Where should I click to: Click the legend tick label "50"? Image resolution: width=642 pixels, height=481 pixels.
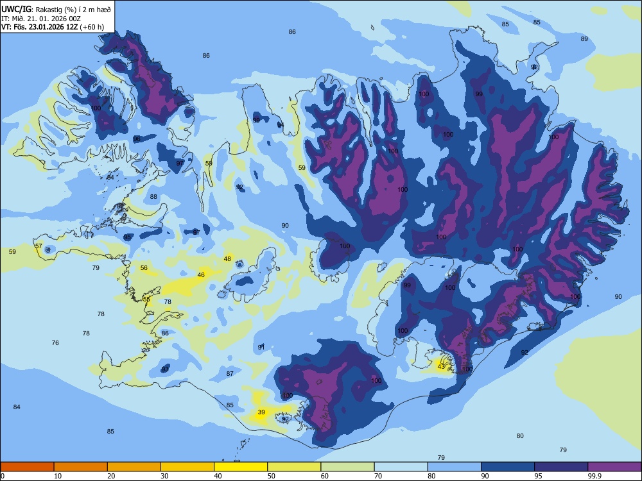click(272, 476)
